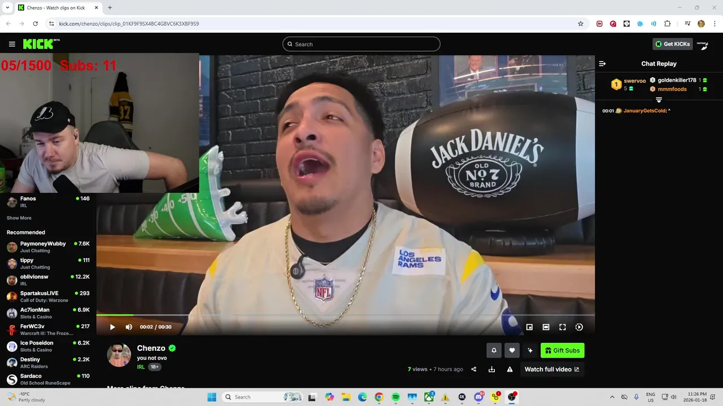Image resolution: width=723 pixels, height=406 pixels.
Task: Reload the page
Action: tap(35, 24)
